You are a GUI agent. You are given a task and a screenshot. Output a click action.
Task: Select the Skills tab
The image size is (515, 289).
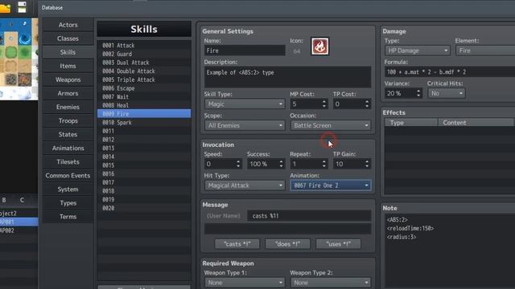(68, 52)
